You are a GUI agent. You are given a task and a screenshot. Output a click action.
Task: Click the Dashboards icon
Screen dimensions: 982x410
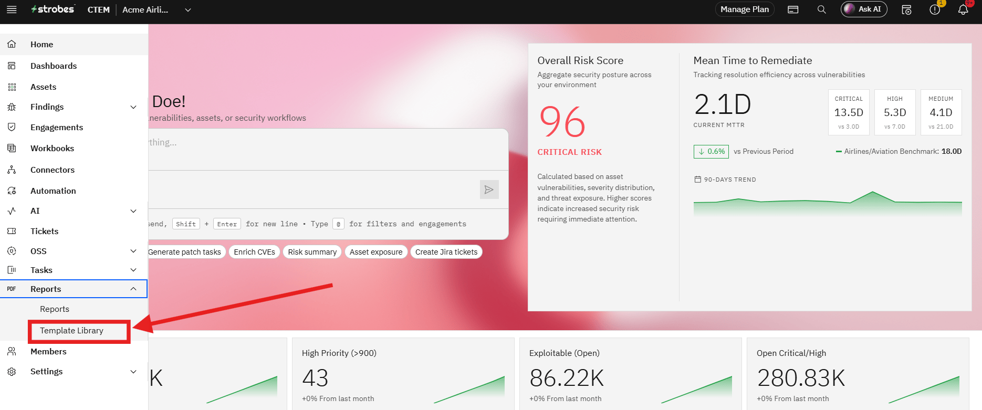pos(12,66)
